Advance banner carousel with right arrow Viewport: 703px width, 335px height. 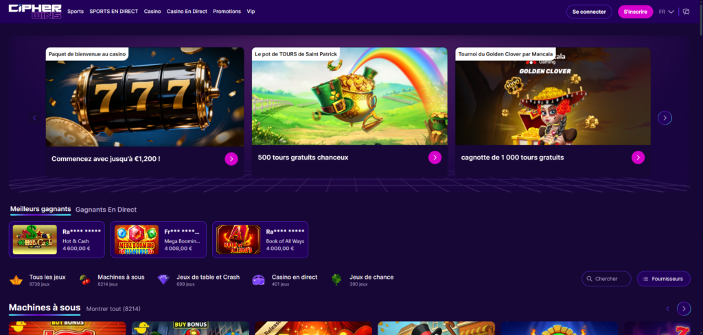pyautogui.click(x=665, y=118)
